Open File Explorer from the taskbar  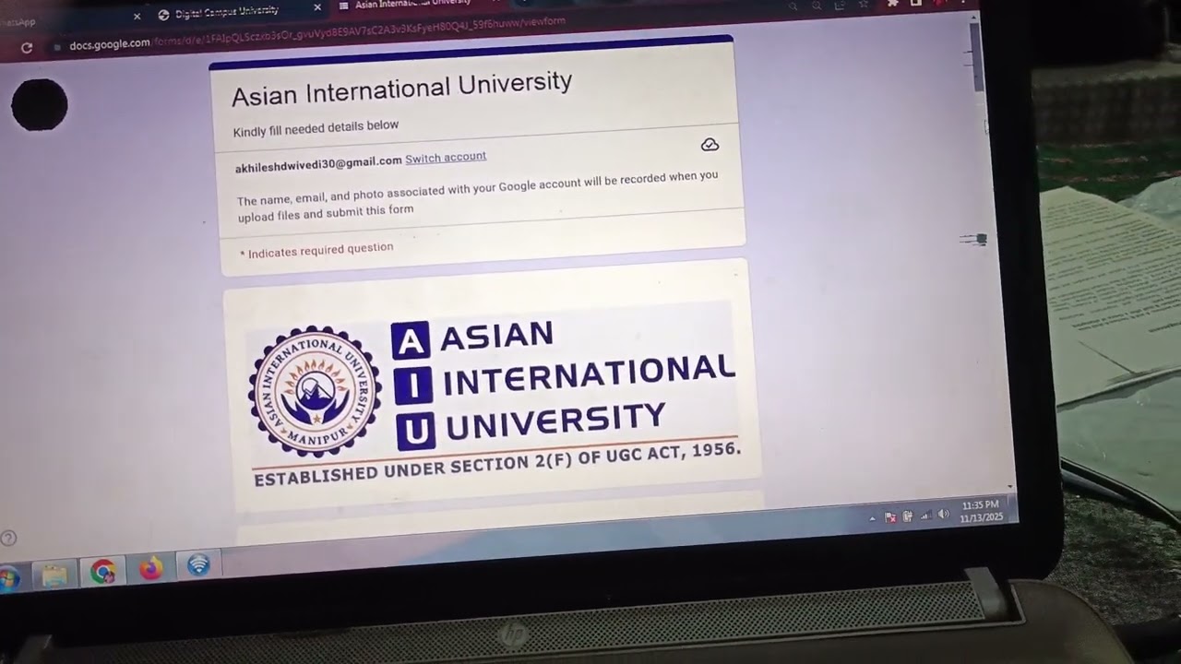(54, 576)
